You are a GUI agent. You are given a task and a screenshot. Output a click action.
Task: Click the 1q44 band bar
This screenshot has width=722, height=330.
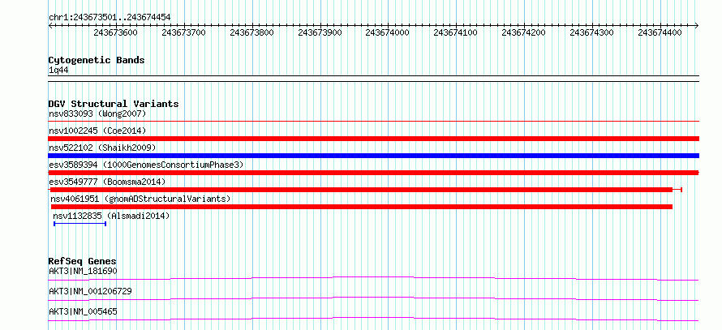[373, 79]
